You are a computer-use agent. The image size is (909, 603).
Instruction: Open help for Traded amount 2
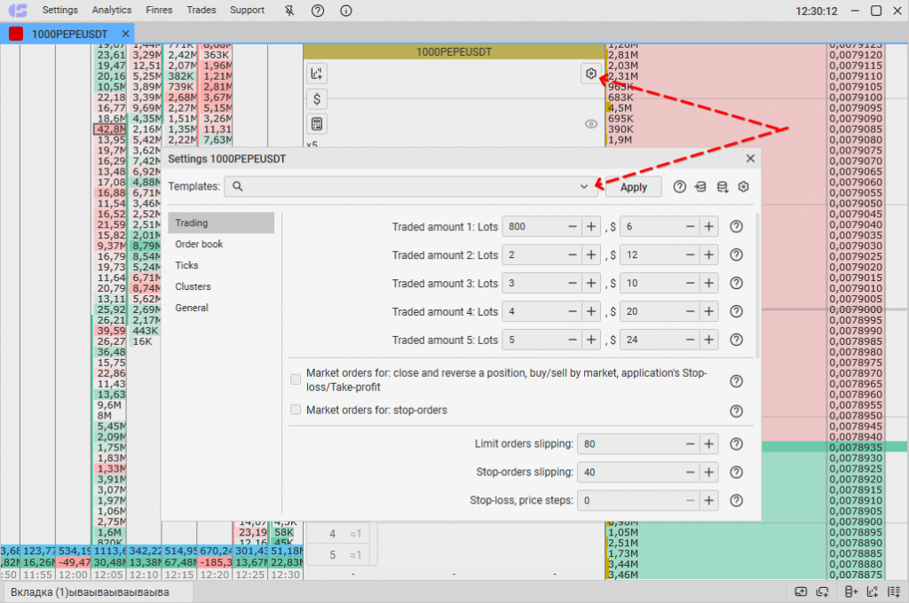point(736,255)
